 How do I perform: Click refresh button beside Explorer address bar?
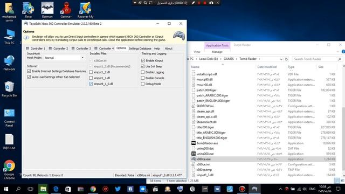(286, 59)
